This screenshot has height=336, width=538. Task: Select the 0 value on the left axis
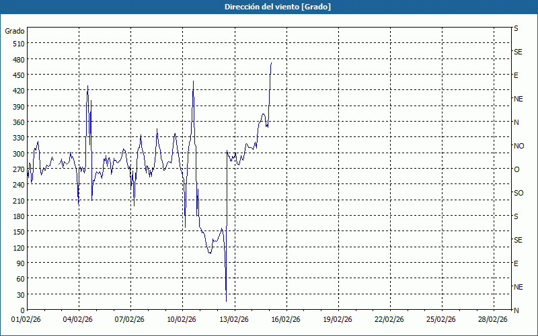pos(21,310)
